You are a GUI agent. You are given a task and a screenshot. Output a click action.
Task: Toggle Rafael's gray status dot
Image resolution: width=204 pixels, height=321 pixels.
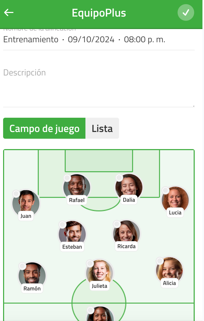pos(67,178)
